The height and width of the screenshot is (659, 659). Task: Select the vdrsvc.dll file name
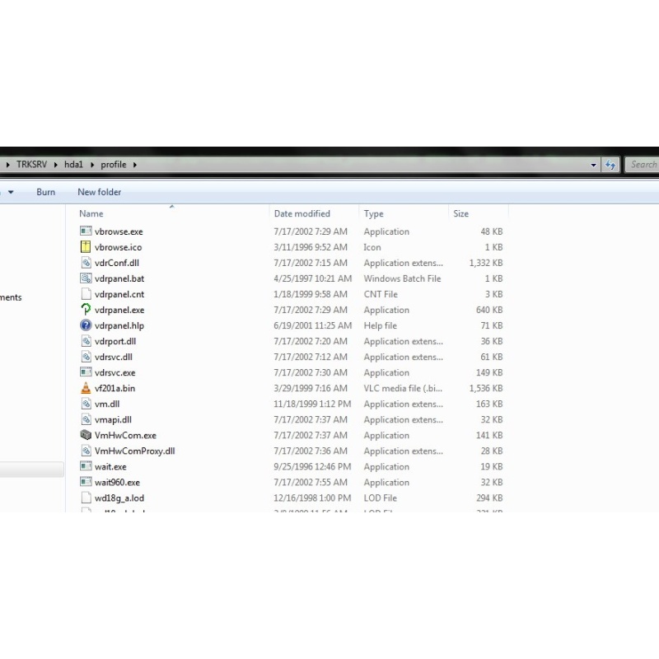click(x=114, y=357)
